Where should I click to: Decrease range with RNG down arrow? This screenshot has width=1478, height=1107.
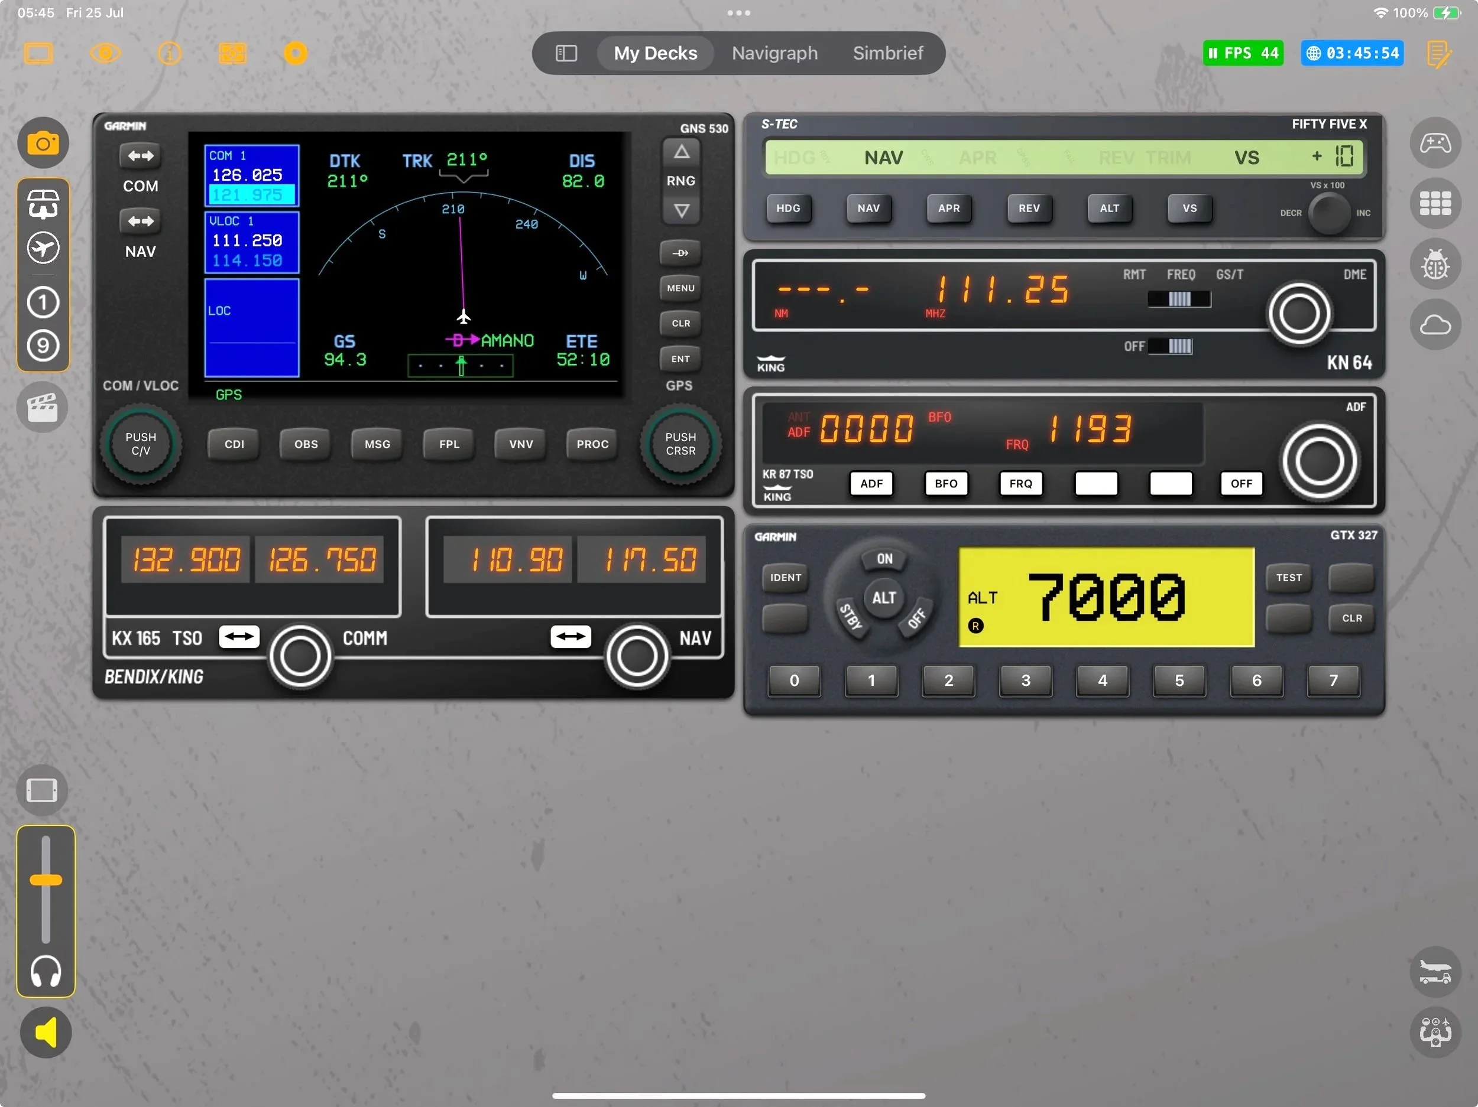click(x=681, y=210)
